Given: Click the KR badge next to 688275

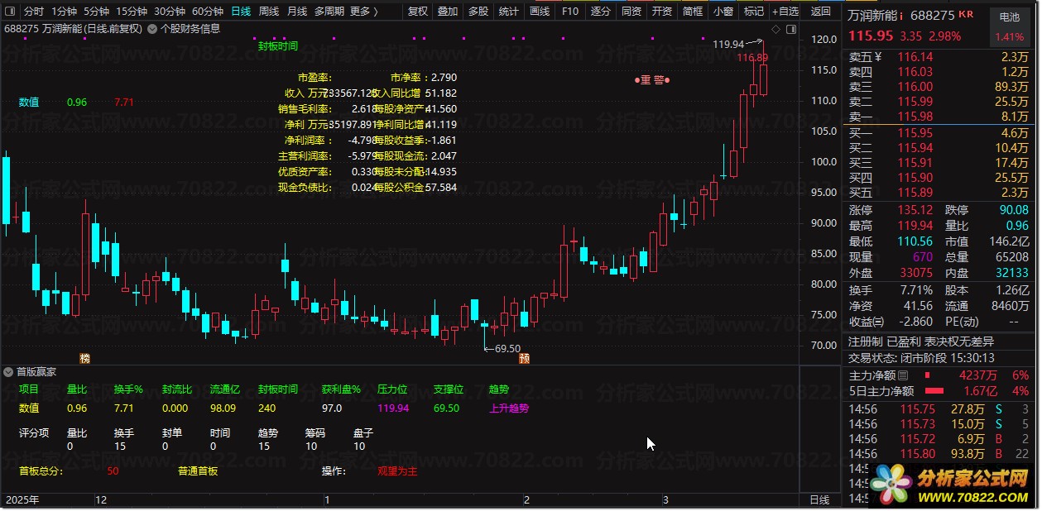Looking at the screenshot, I should click(965, 14).
